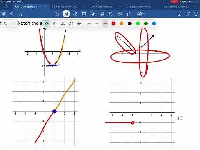Choose the second pen style icon
Viewport: 200px width, 150px height.
coord(55,23)
